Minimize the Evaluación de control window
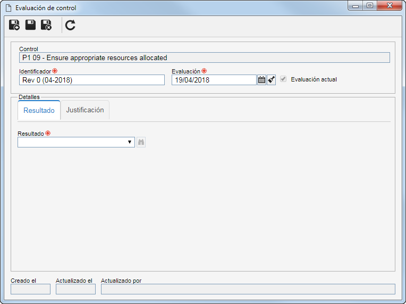The width and height of the screenshot is (406, 304). (356, 6)
